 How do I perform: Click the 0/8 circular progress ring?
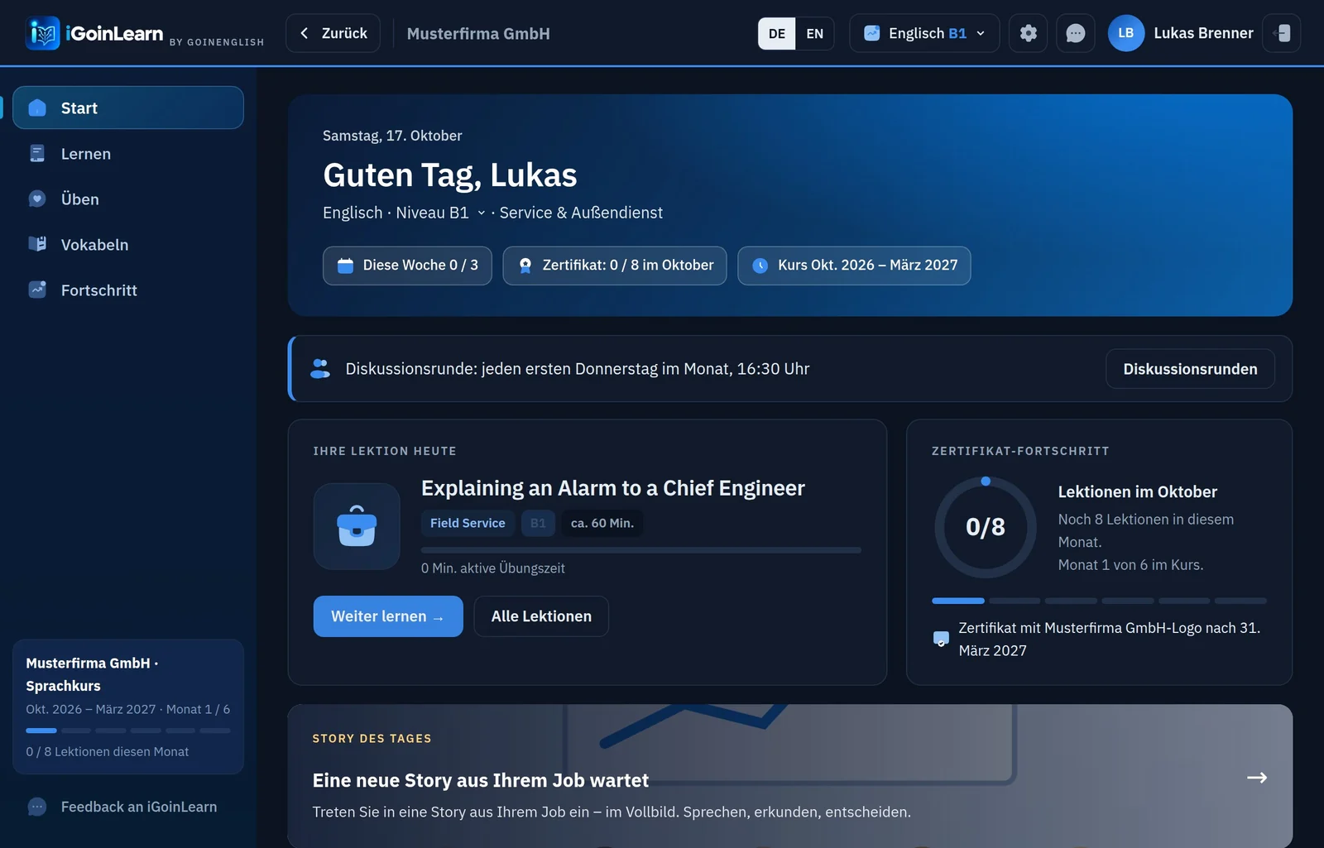click(986, 527)
